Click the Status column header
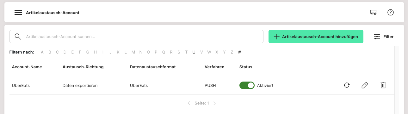Viewport: 408px width, 114px height. (246, 67)
